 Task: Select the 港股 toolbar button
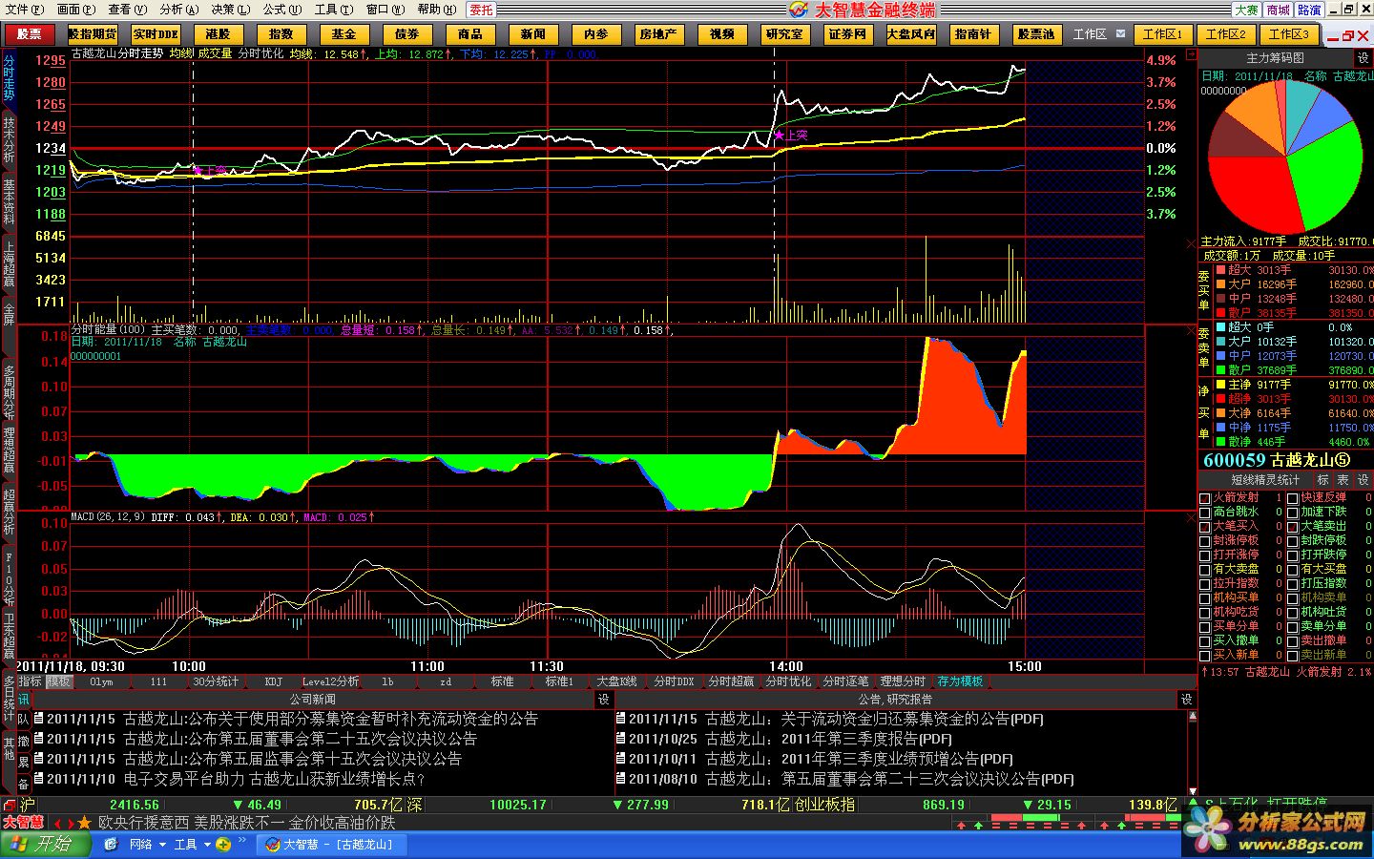tap(219, 34)
